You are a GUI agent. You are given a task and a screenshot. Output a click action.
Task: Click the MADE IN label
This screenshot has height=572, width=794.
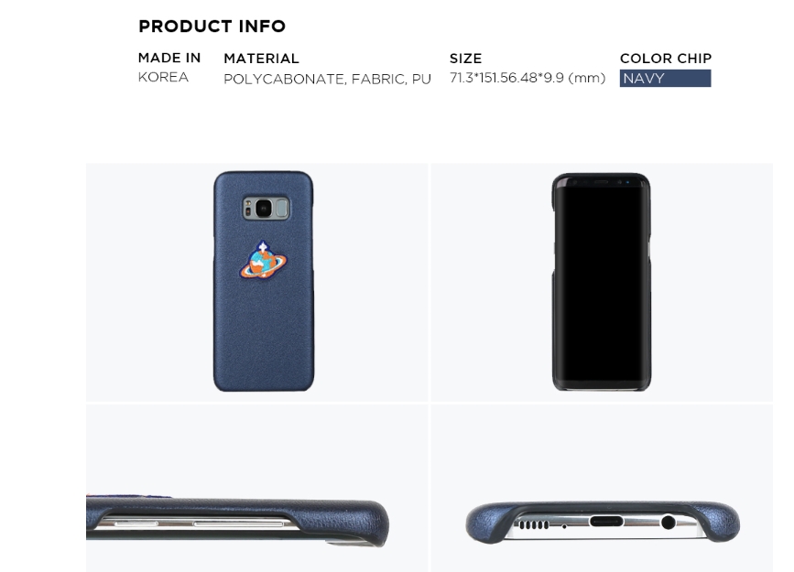[x=169, y=58]
